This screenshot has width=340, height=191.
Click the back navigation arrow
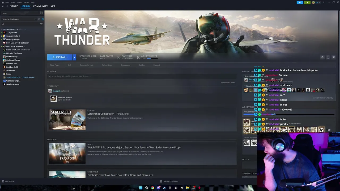[x=3, y=6]
